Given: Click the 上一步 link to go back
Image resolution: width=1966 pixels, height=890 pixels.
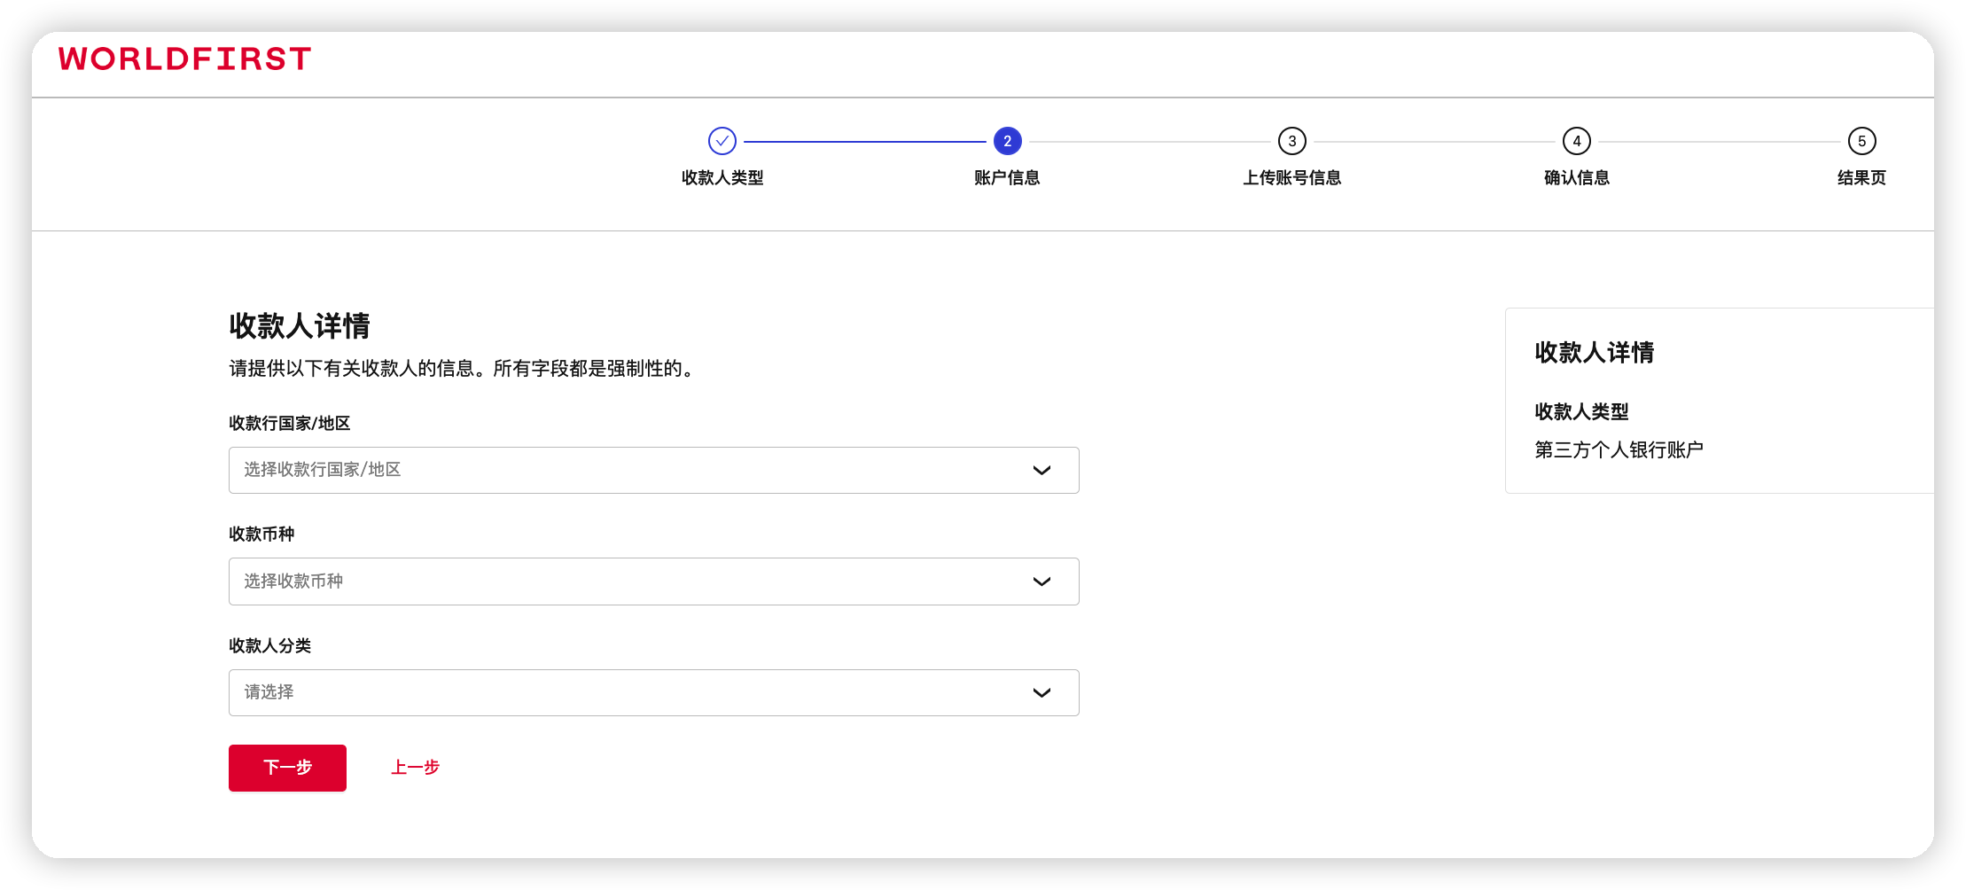Looking at the screenshot, I should tap(415, 768).
